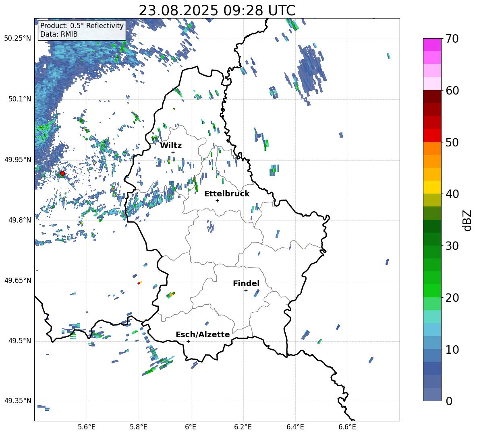
Task: Click the 60 colorbar tick label
Action: 452,91
